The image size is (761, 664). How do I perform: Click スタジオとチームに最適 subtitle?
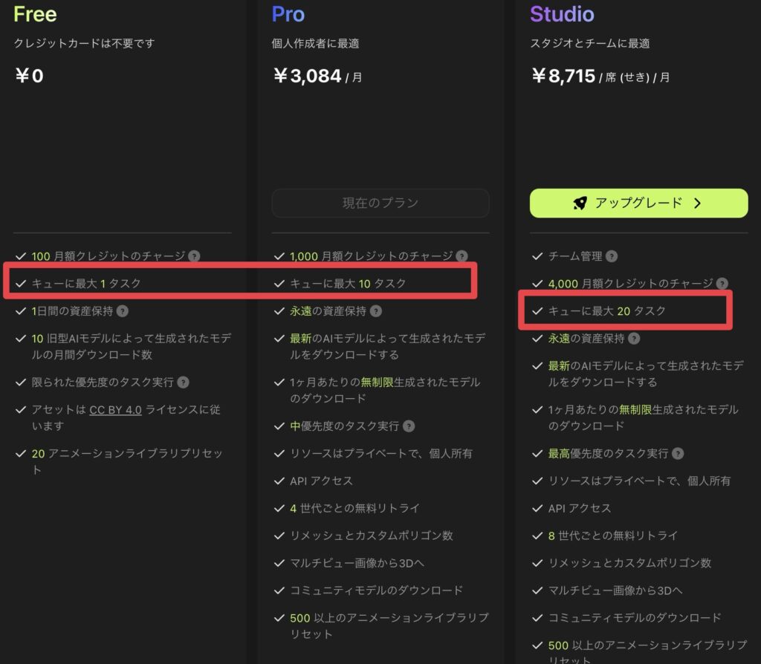pyautogui.click(x=589, y=43)
